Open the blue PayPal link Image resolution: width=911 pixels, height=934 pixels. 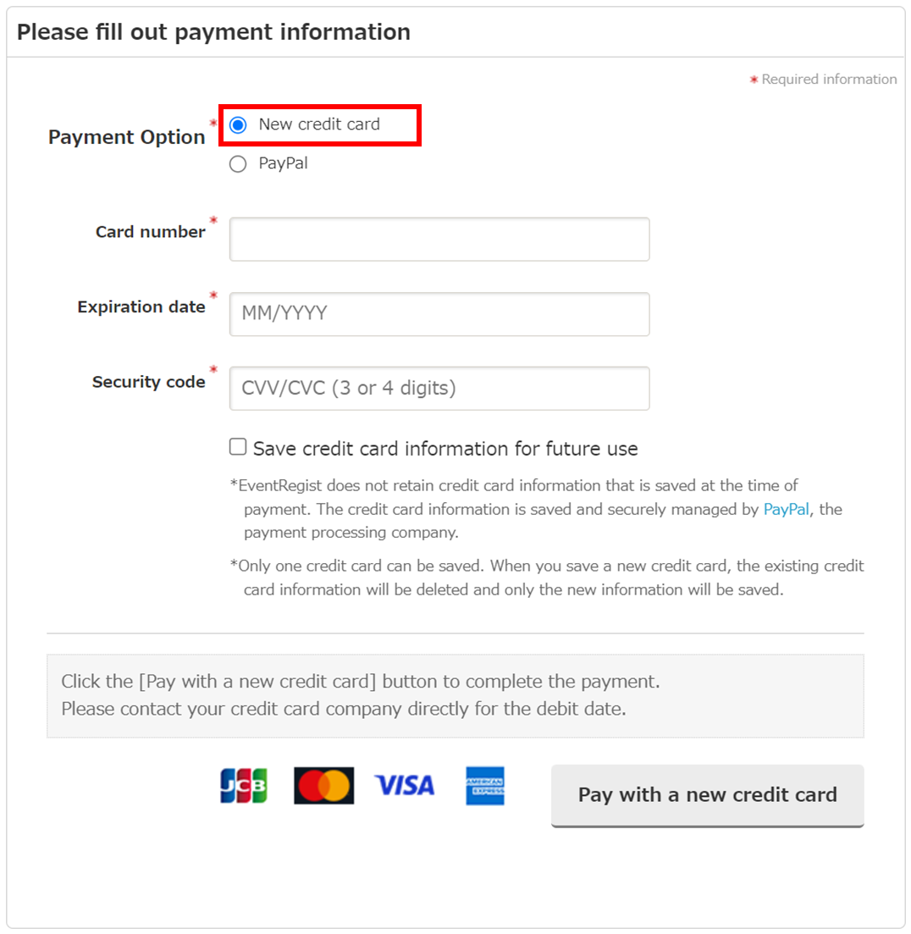click(x=786, y=509)
